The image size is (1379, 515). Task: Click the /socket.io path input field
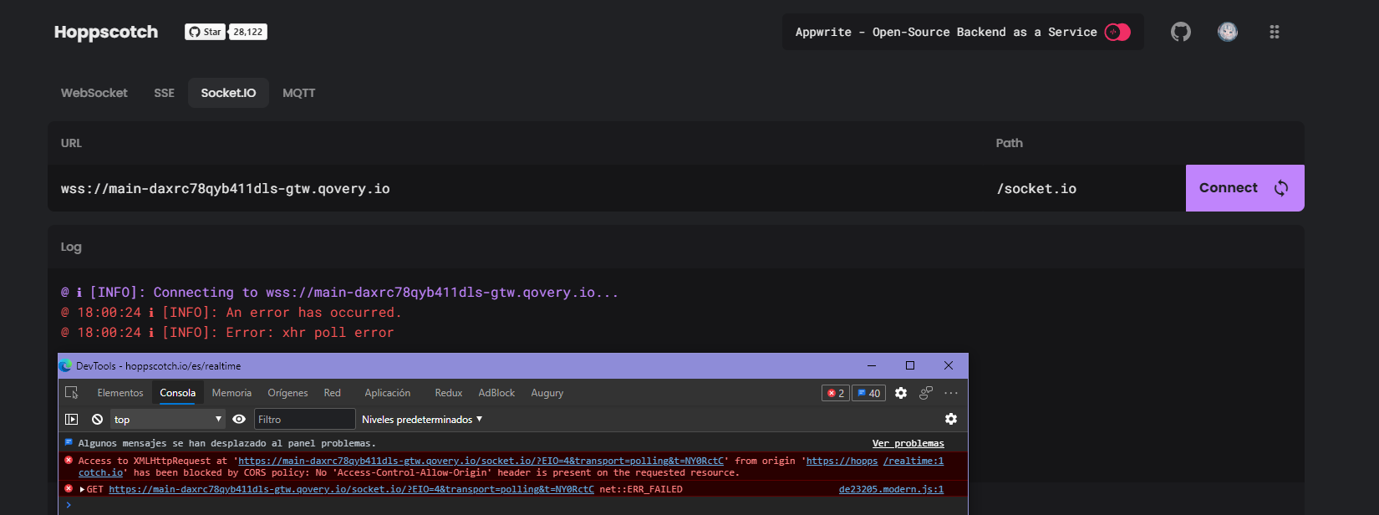click(x=1085, y=188)
